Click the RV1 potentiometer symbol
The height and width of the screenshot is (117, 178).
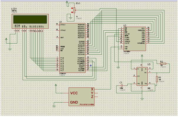[x=74, y=10]
